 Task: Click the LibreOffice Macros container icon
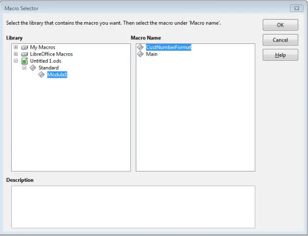(x=25, y=54)
